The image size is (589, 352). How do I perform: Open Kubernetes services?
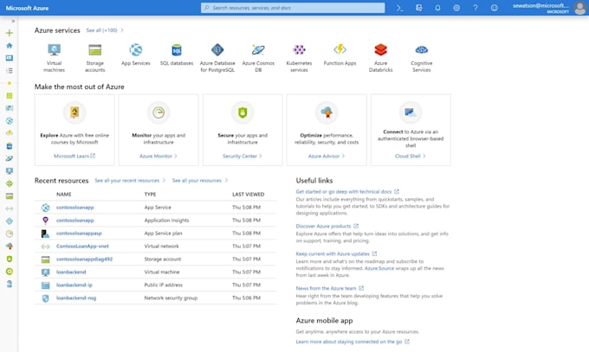pyautogui.click(x=299, y=57)
